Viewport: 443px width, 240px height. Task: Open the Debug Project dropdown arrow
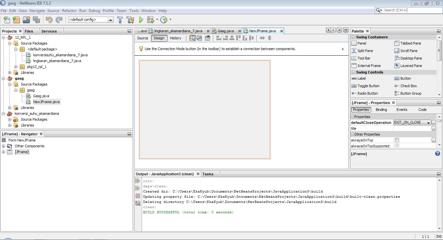tap(157, 20)
